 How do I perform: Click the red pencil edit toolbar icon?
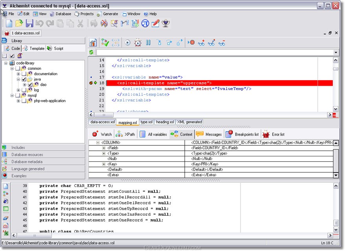(155, 23)
